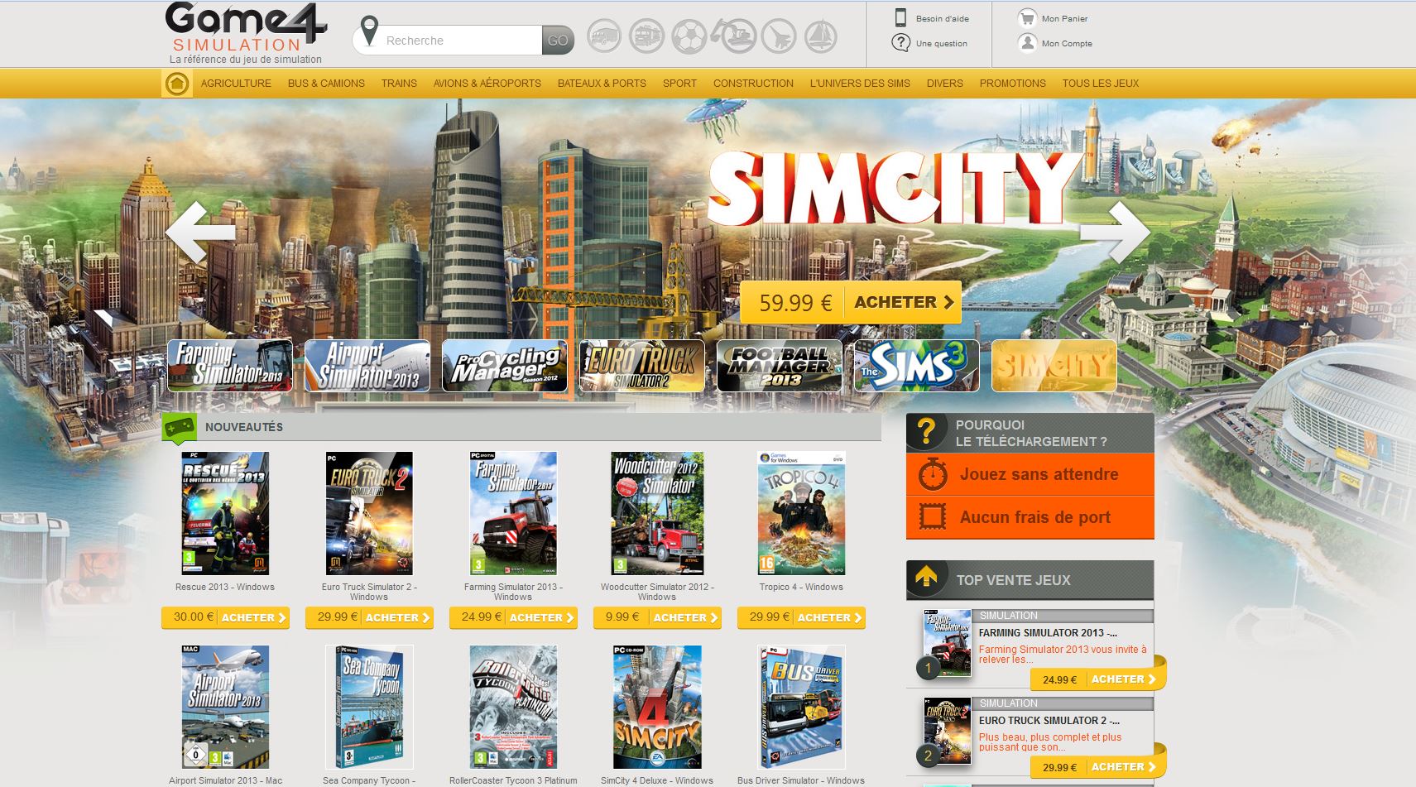Image resolution: width=1416 pixels, height=787 pixels.
Task: Open the Divers category
Action: coord(944,84)
